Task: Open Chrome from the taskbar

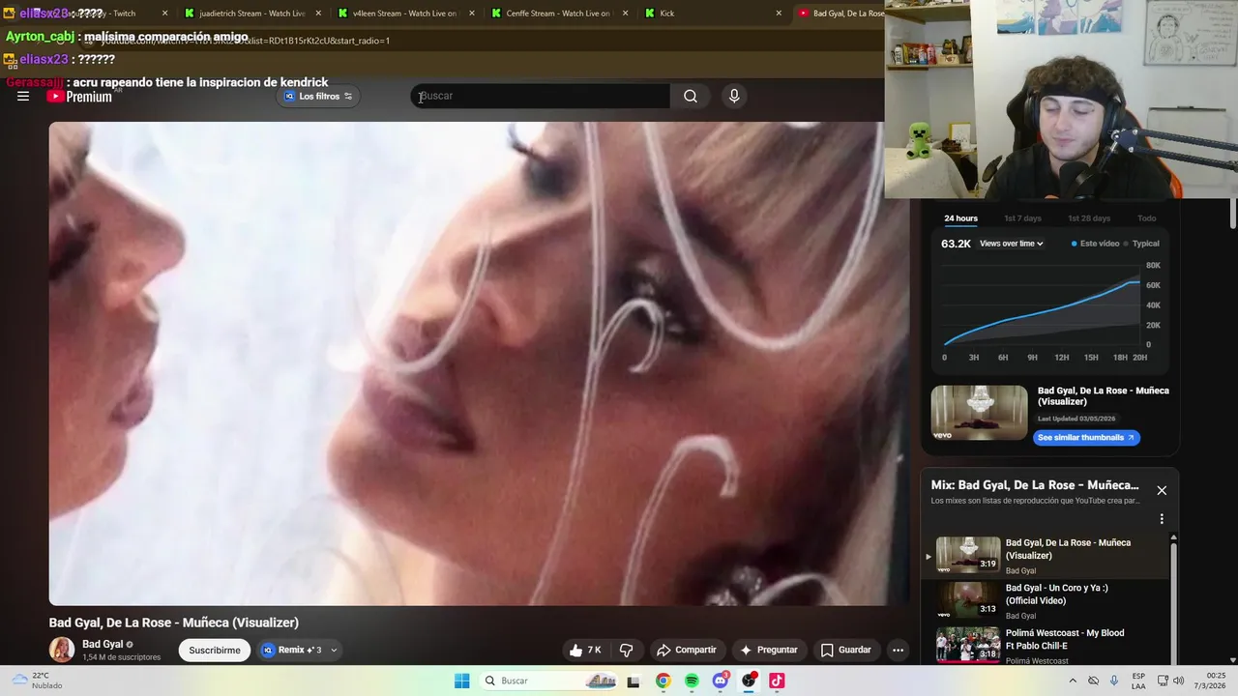Action: 663,681
